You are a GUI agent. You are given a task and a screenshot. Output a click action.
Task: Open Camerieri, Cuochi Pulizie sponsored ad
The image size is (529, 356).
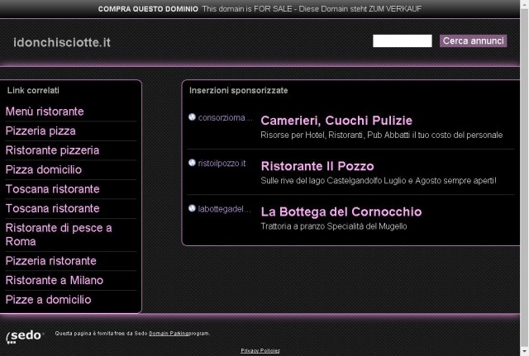click(336, 121)
